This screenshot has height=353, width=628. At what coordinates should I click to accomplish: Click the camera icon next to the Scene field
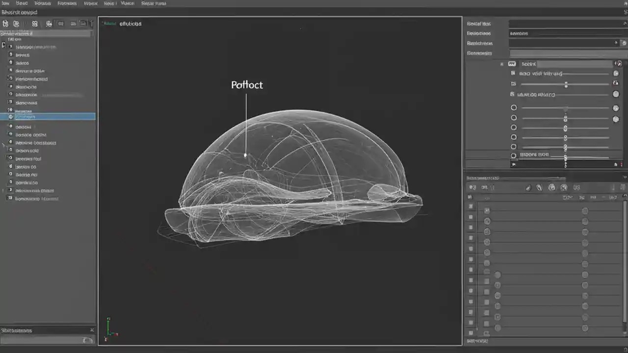[512, 64]
